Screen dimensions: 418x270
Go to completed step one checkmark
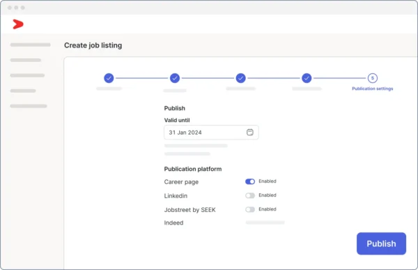coord(109,78)
